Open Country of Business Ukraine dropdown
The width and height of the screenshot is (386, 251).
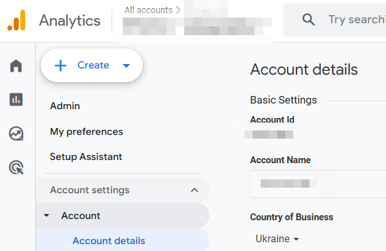[277, 239]
